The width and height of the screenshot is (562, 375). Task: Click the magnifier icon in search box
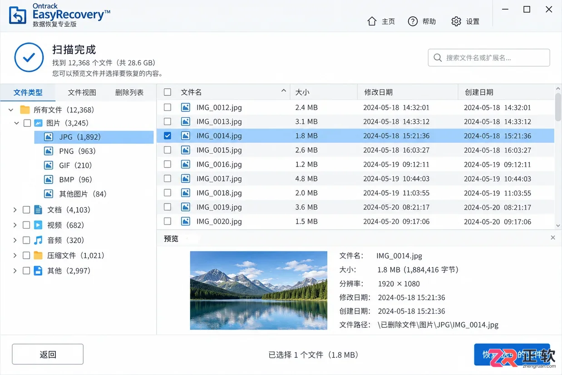click(438, 58)
